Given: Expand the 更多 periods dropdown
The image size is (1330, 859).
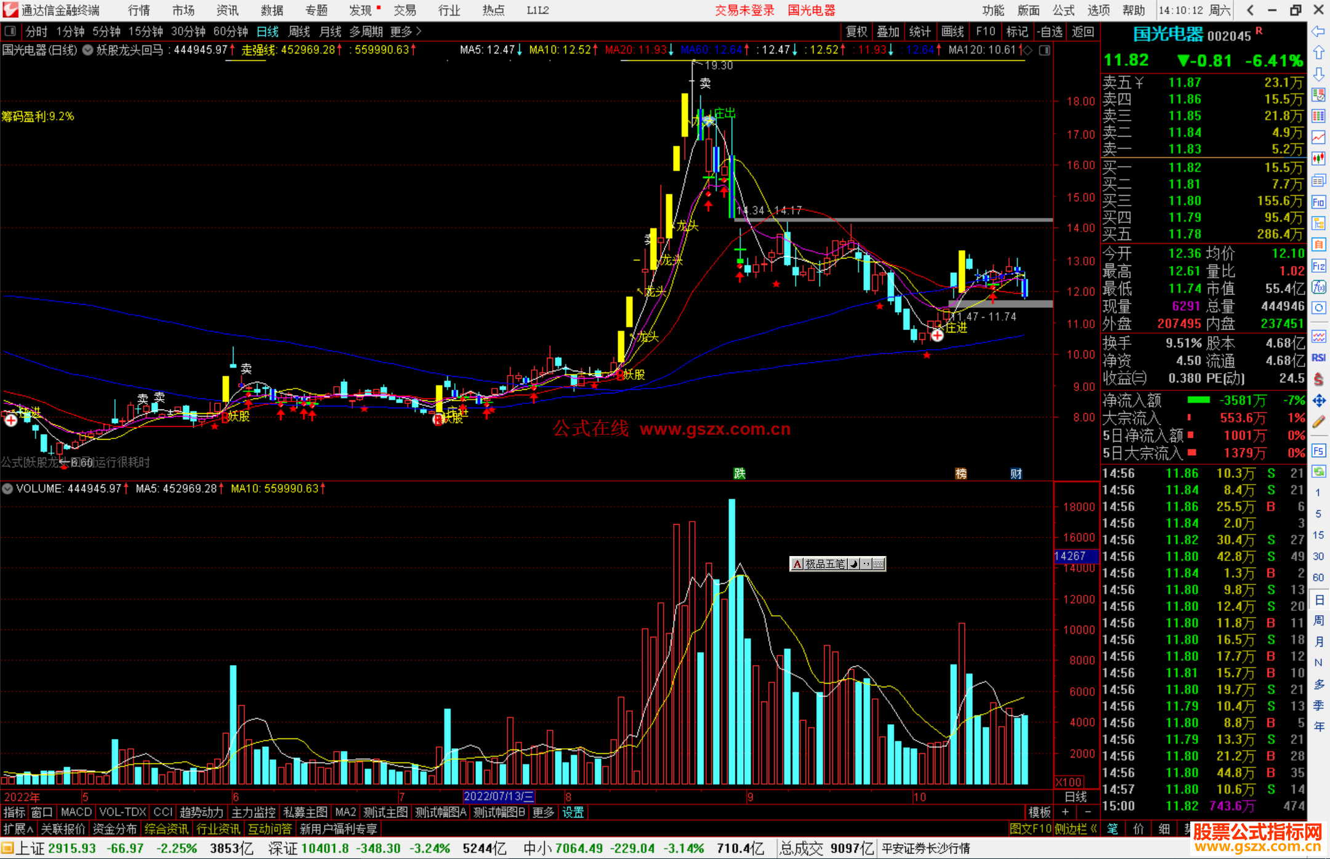Looking at the screenshot, I should click(x=406, y=31).
